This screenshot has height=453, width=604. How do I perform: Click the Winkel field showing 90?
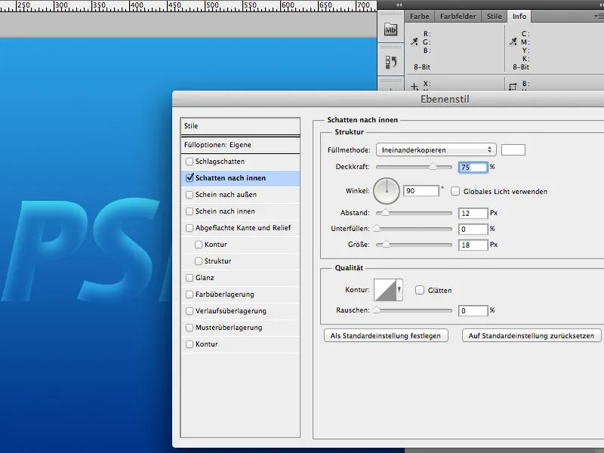(x=421, y=191)
